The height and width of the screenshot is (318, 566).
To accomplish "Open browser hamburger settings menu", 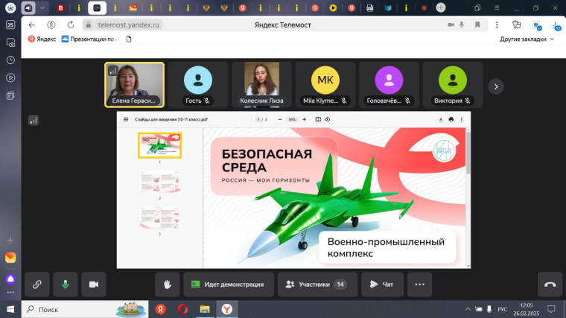I will click(x=497, y=7).
